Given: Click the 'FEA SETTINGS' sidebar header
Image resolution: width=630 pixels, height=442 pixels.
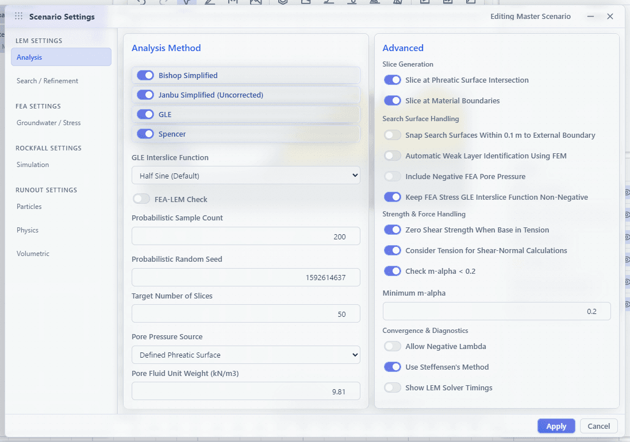Looking at the screenshot, I should point(38,106).
